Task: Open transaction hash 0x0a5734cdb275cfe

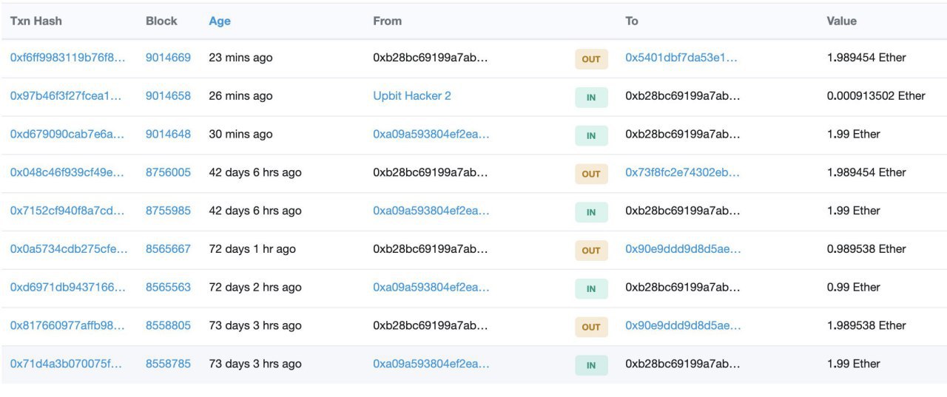Action: click(x=69, y=249)
